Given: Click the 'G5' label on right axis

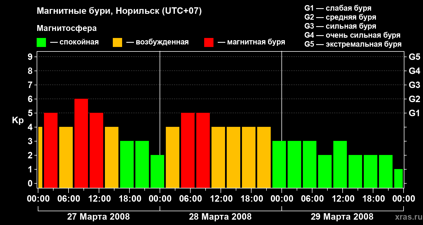Looking at the screenshot, I should [414, 57].
